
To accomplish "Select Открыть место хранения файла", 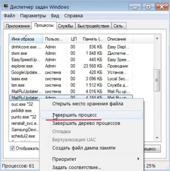I will (x=91, y=104).
